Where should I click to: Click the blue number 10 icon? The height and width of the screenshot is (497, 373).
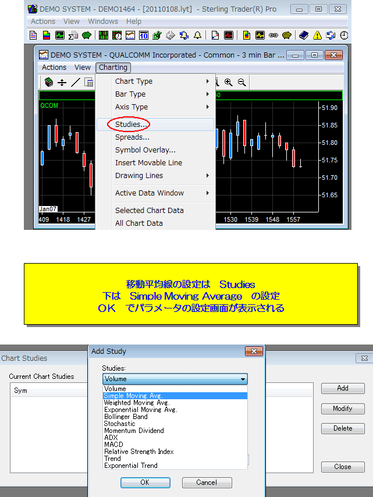click(144, 35)
